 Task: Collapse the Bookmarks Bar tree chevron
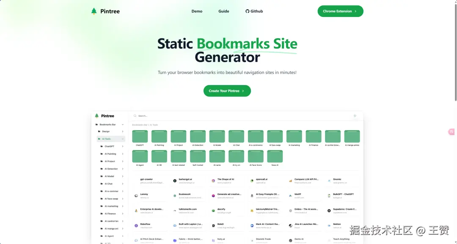(x=122, y=125)
